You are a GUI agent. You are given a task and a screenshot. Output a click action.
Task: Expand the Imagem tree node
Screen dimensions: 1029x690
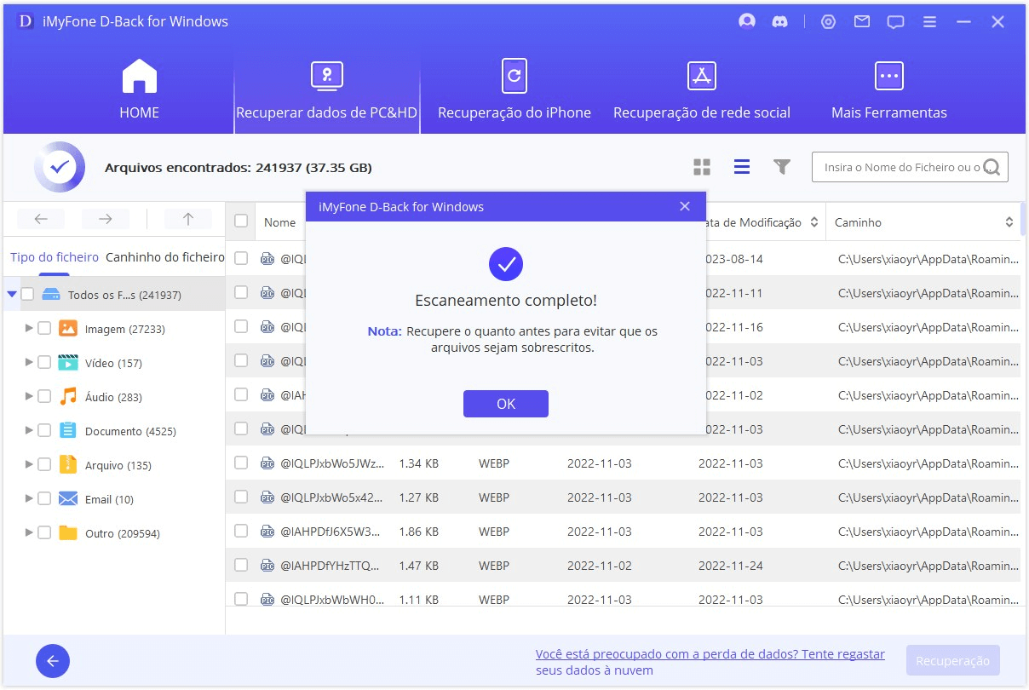29,329
